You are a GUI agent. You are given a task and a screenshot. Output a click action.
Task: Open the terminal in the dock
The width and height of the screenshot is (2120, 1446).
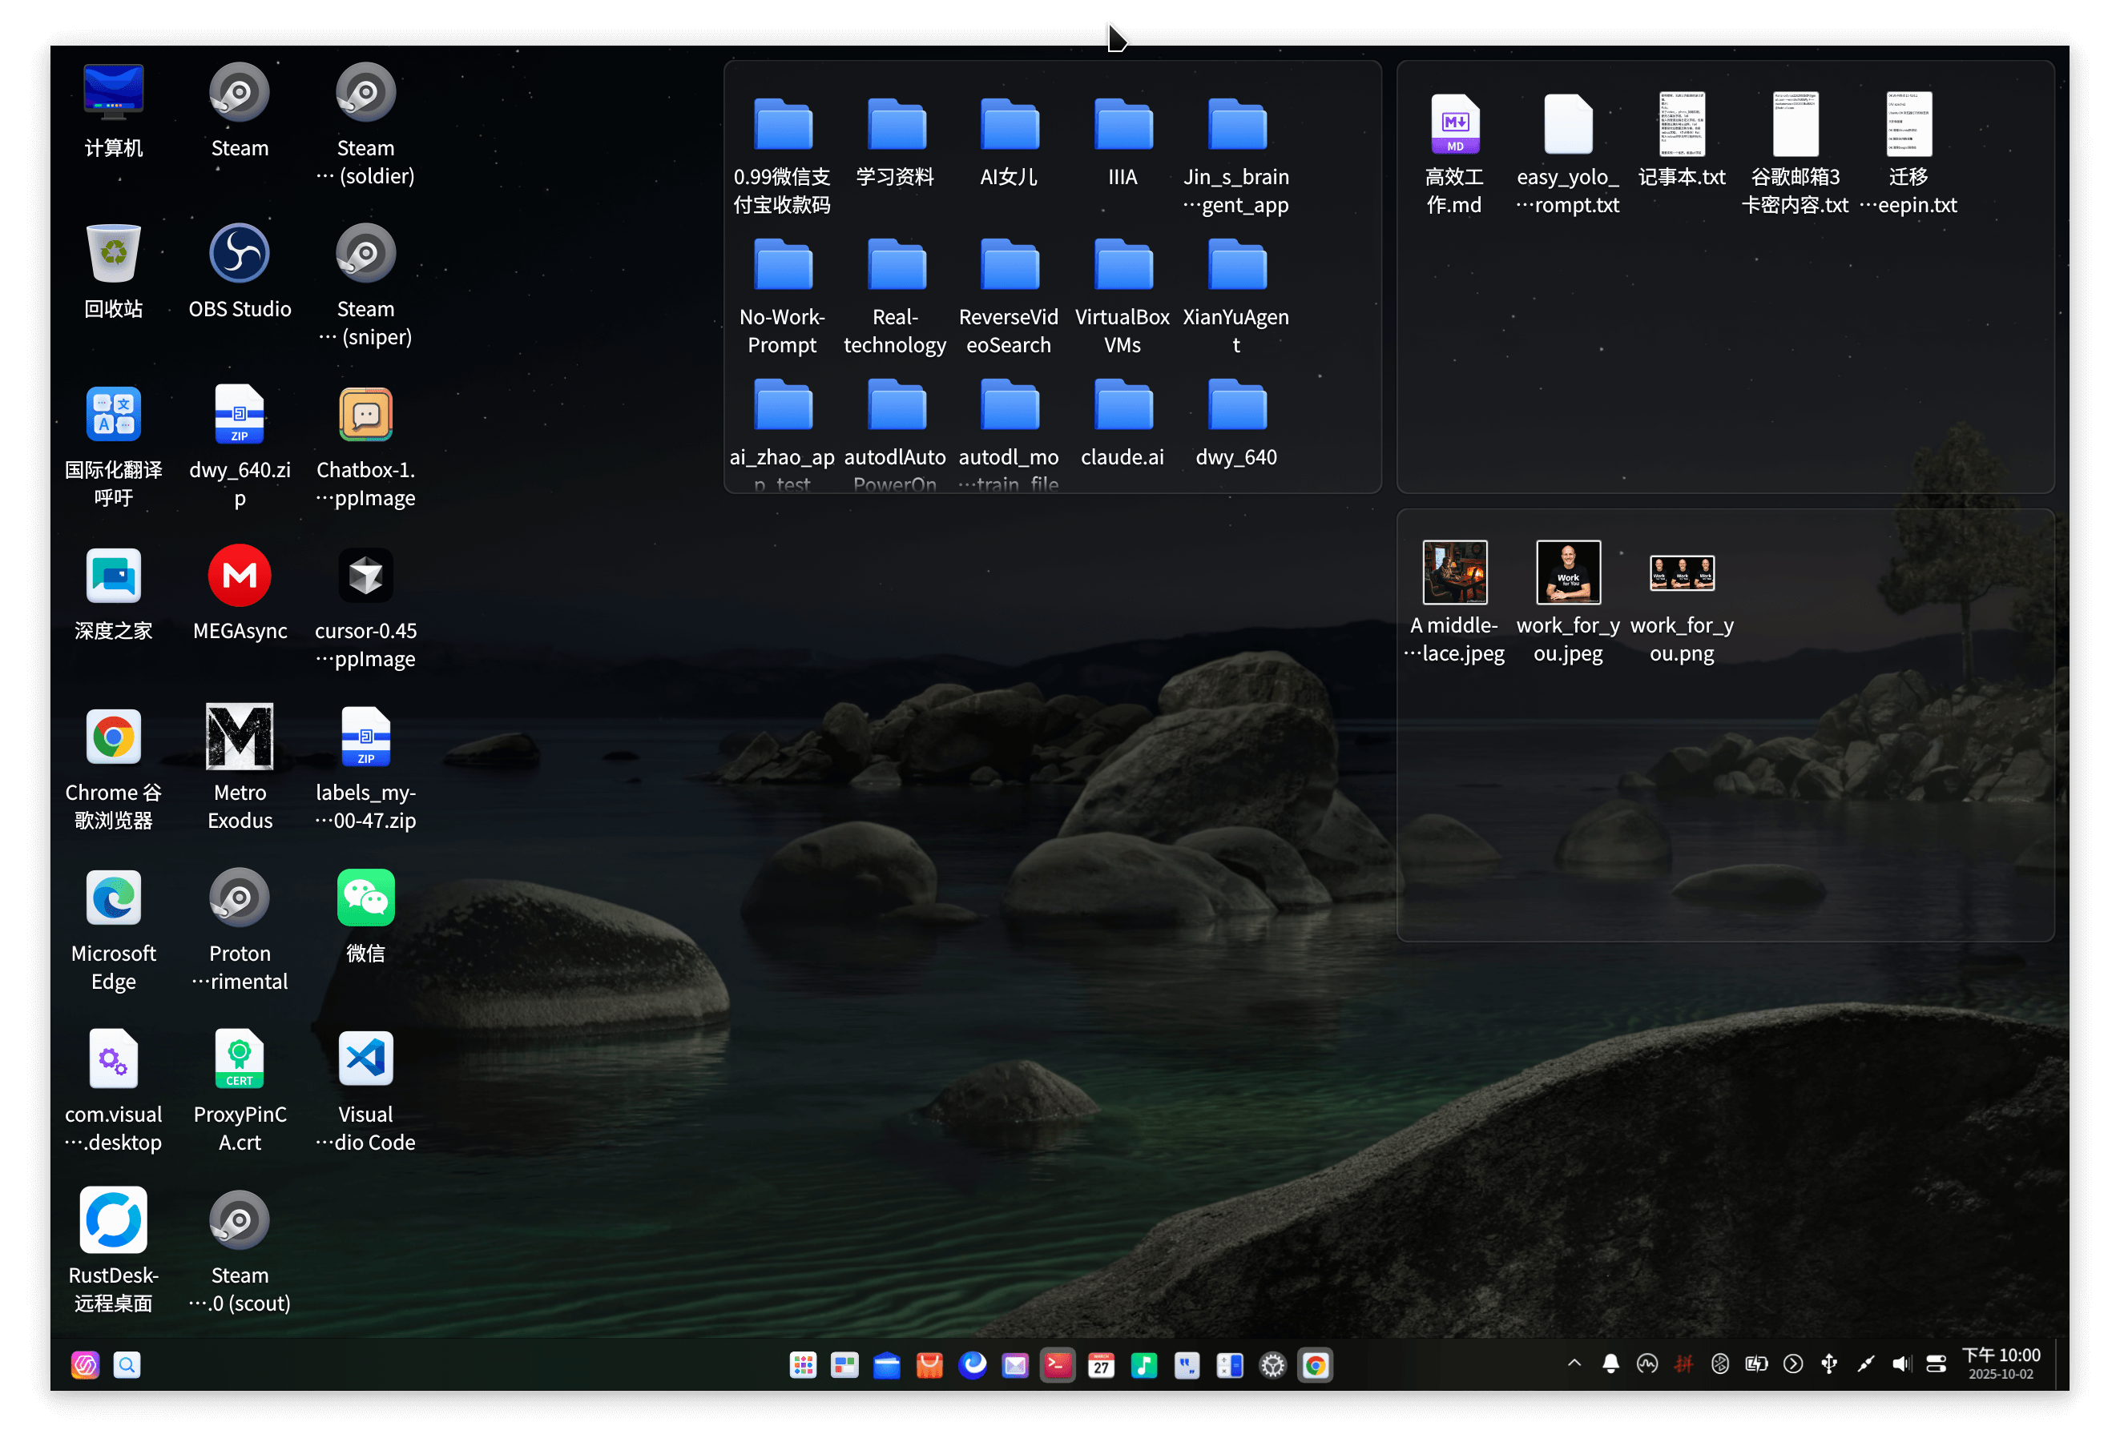click(1058, 1365)
